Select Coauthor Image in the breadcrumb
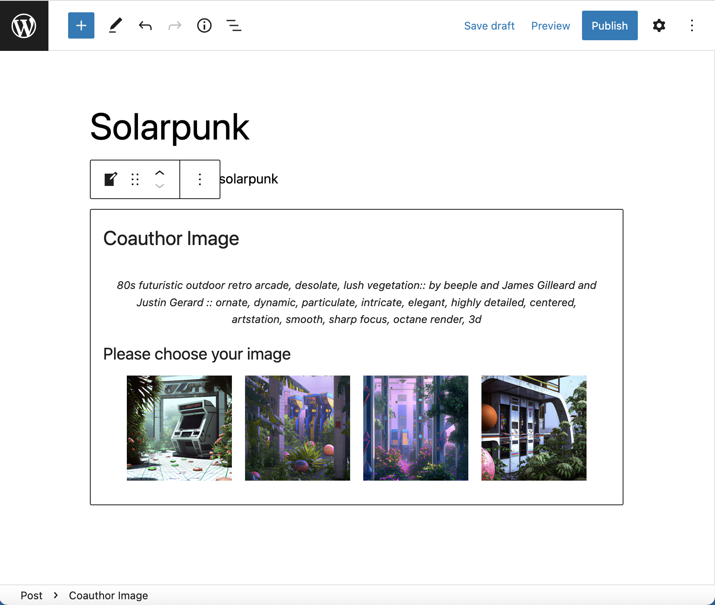Screen dimensions: 715x605 pos(108,596)
